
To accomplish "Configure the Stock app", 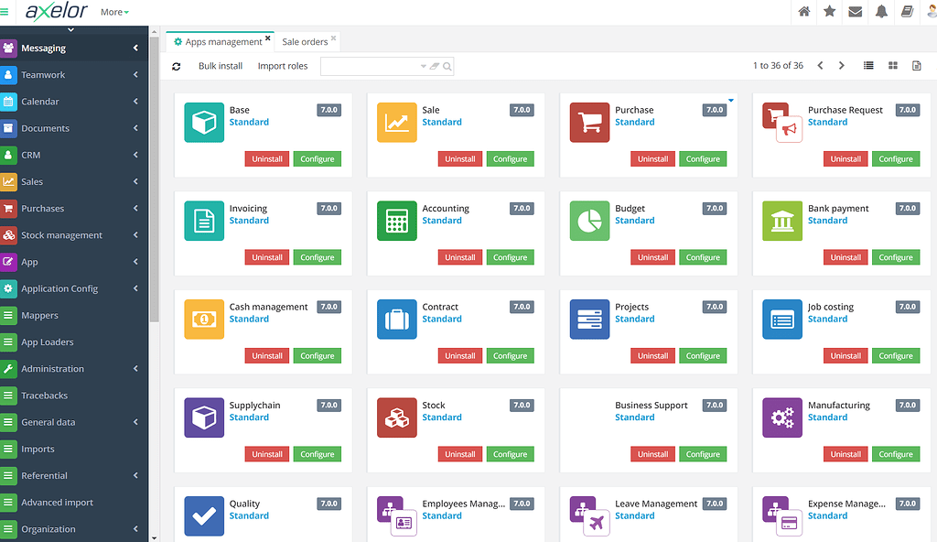I will point(510,454).
